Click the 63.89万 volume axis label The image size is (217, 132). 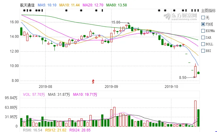pos(11,108)
